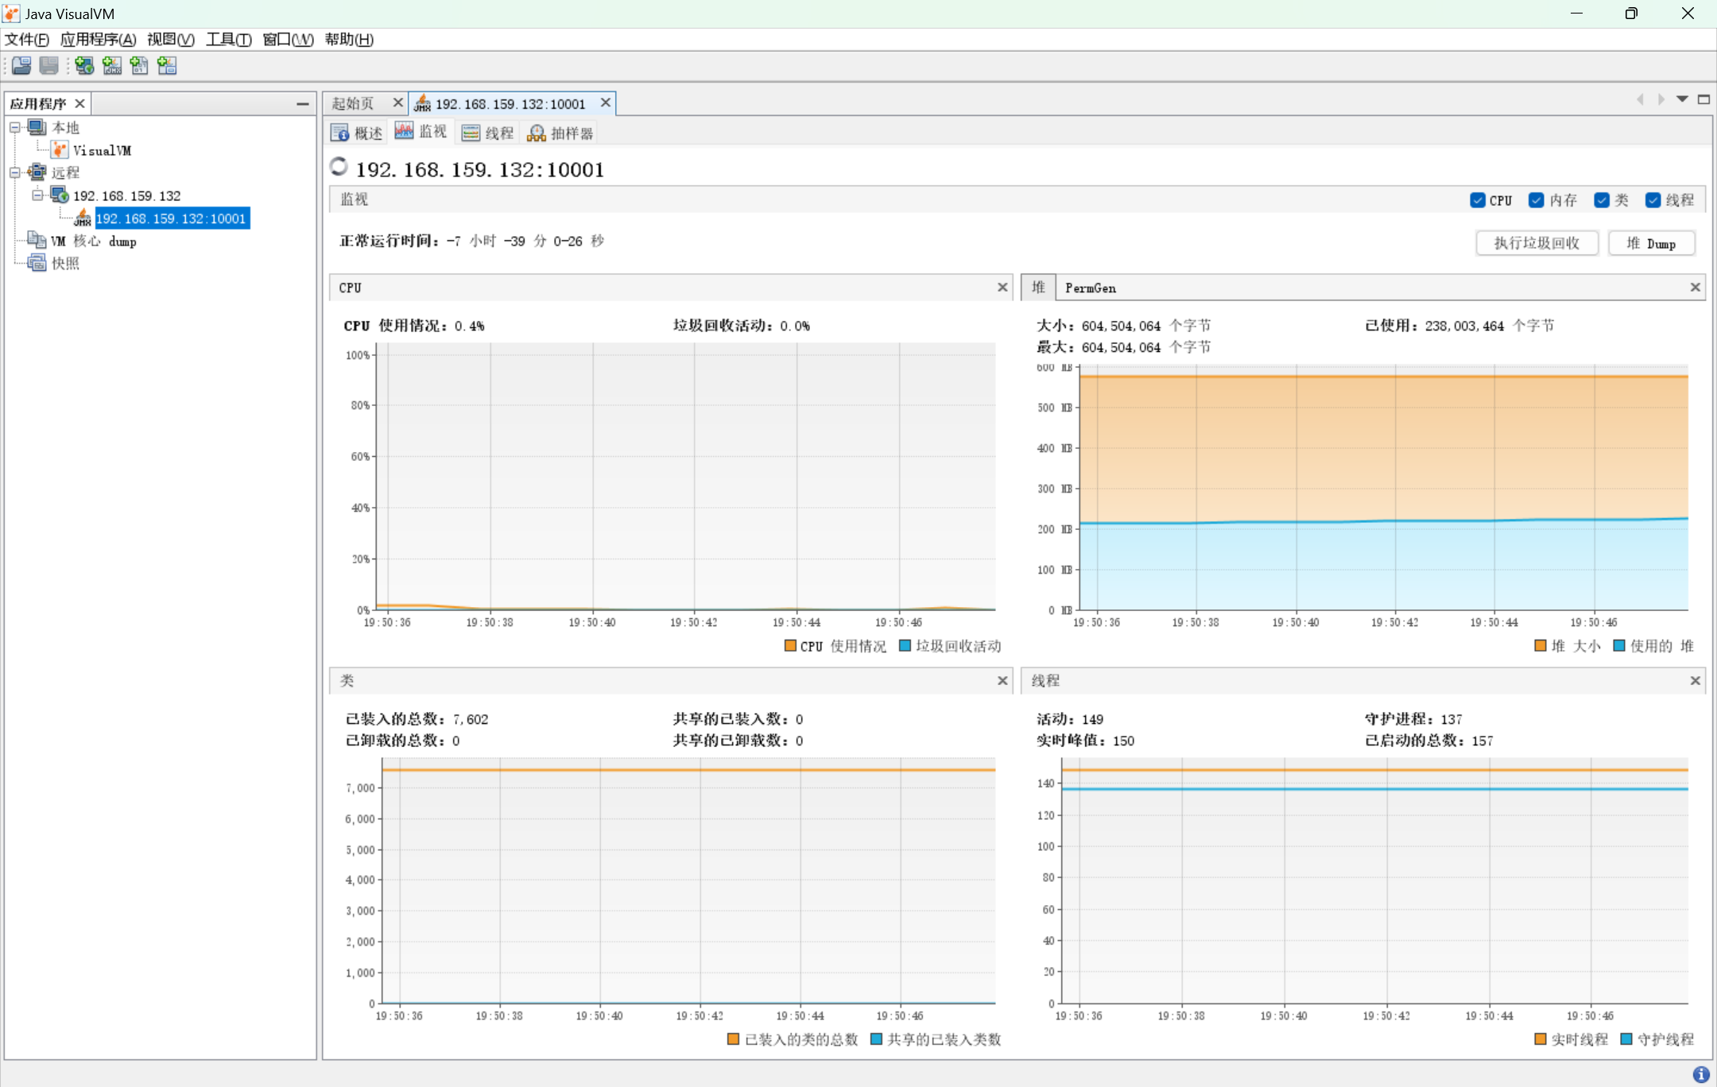Select the VisualVM node icon under 本地
The image size is (1717, 1087).
coord(60,150)
